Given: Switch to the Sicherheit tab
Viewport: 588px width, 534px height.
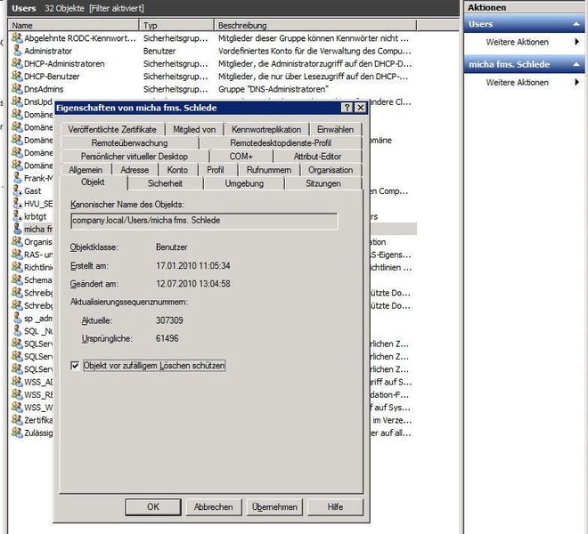Looking at the screenshot, I should (x=165, y=183).
